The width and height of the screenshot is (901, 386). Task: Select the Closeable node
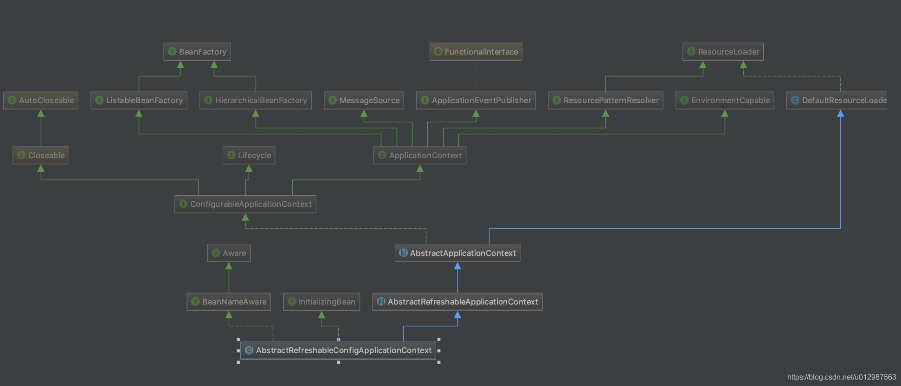tap(41, 156)
